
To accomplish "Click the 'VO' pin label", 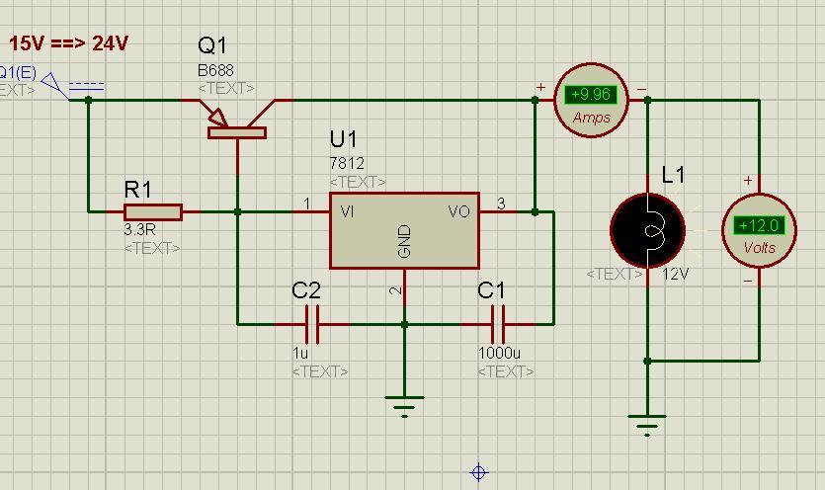I will (458, 211).
